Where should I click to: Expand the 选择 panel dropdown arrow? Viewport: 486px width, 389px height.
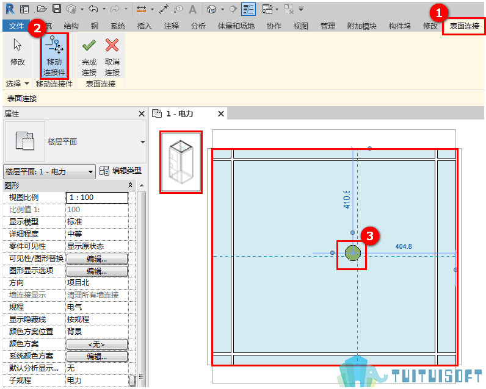tap(27, 84)
